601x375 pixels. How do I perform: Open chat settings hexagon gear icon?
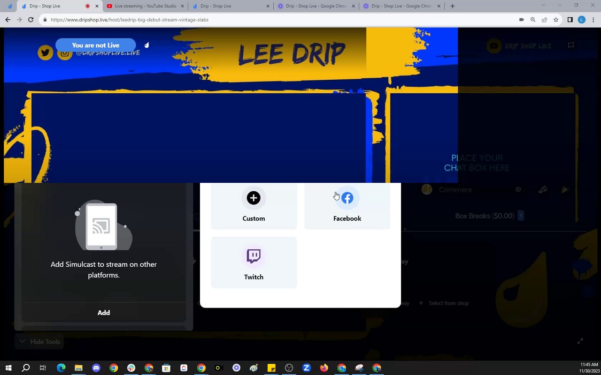coord(518,189)
